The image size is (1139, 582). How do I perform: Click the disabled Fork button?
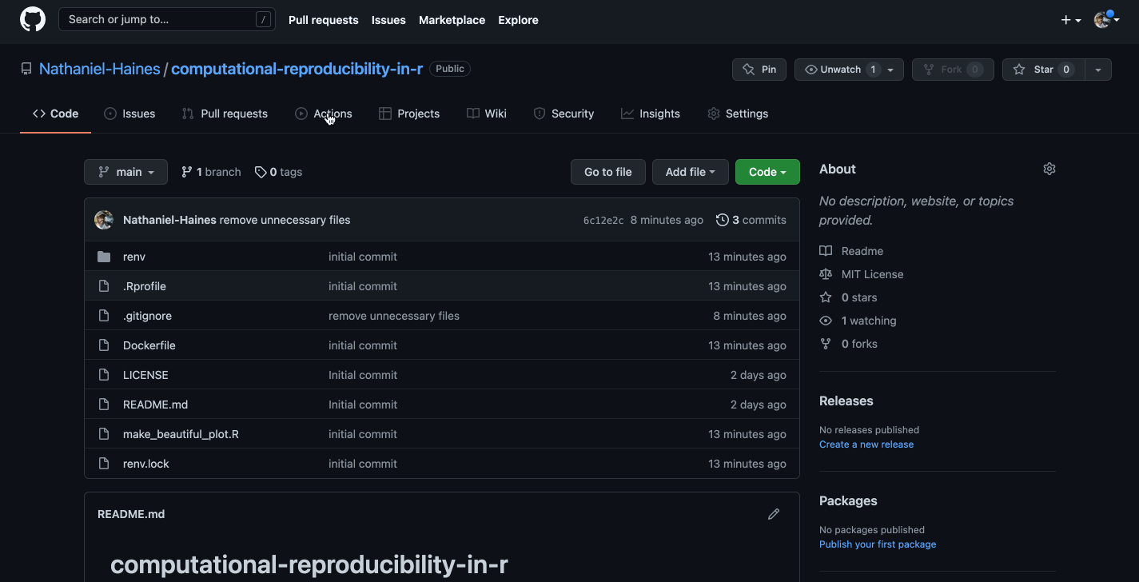pyautogui.click(x=953, y=70)
